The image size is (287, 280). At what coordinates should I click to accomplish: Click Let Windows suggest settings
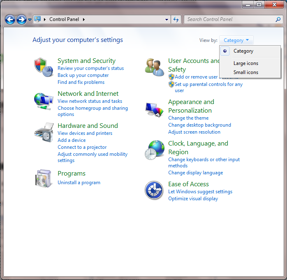(x=200, y=192)
